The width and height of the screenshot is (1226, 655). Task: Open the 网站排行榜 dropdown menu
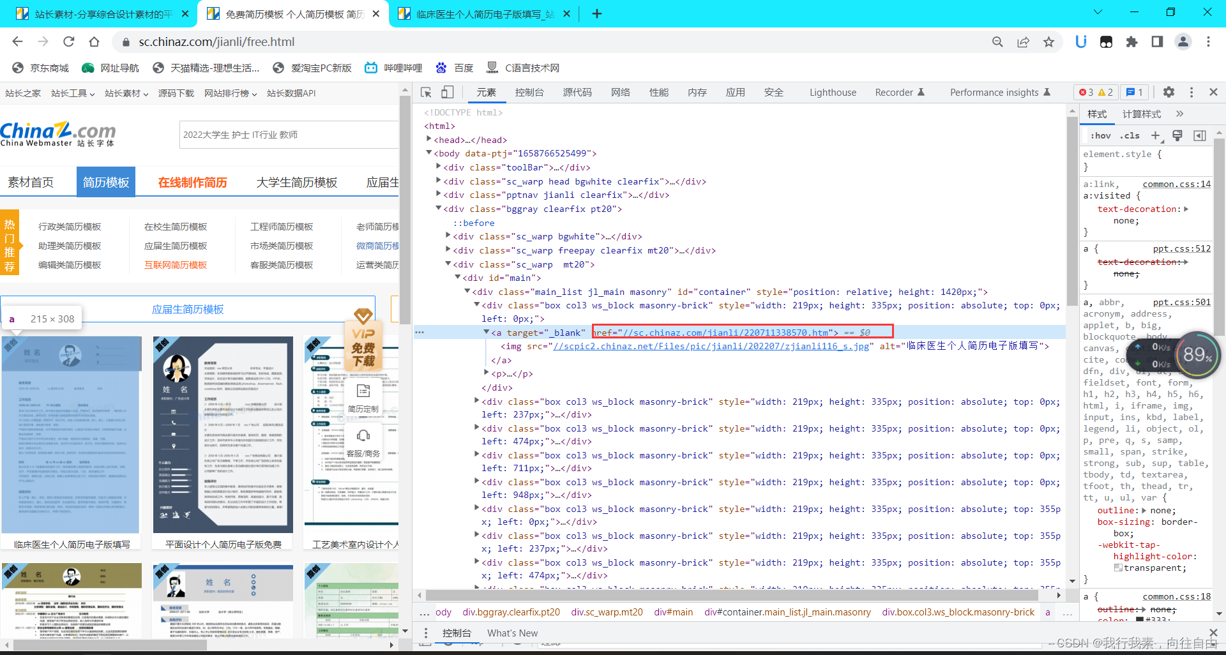(231, 93)
